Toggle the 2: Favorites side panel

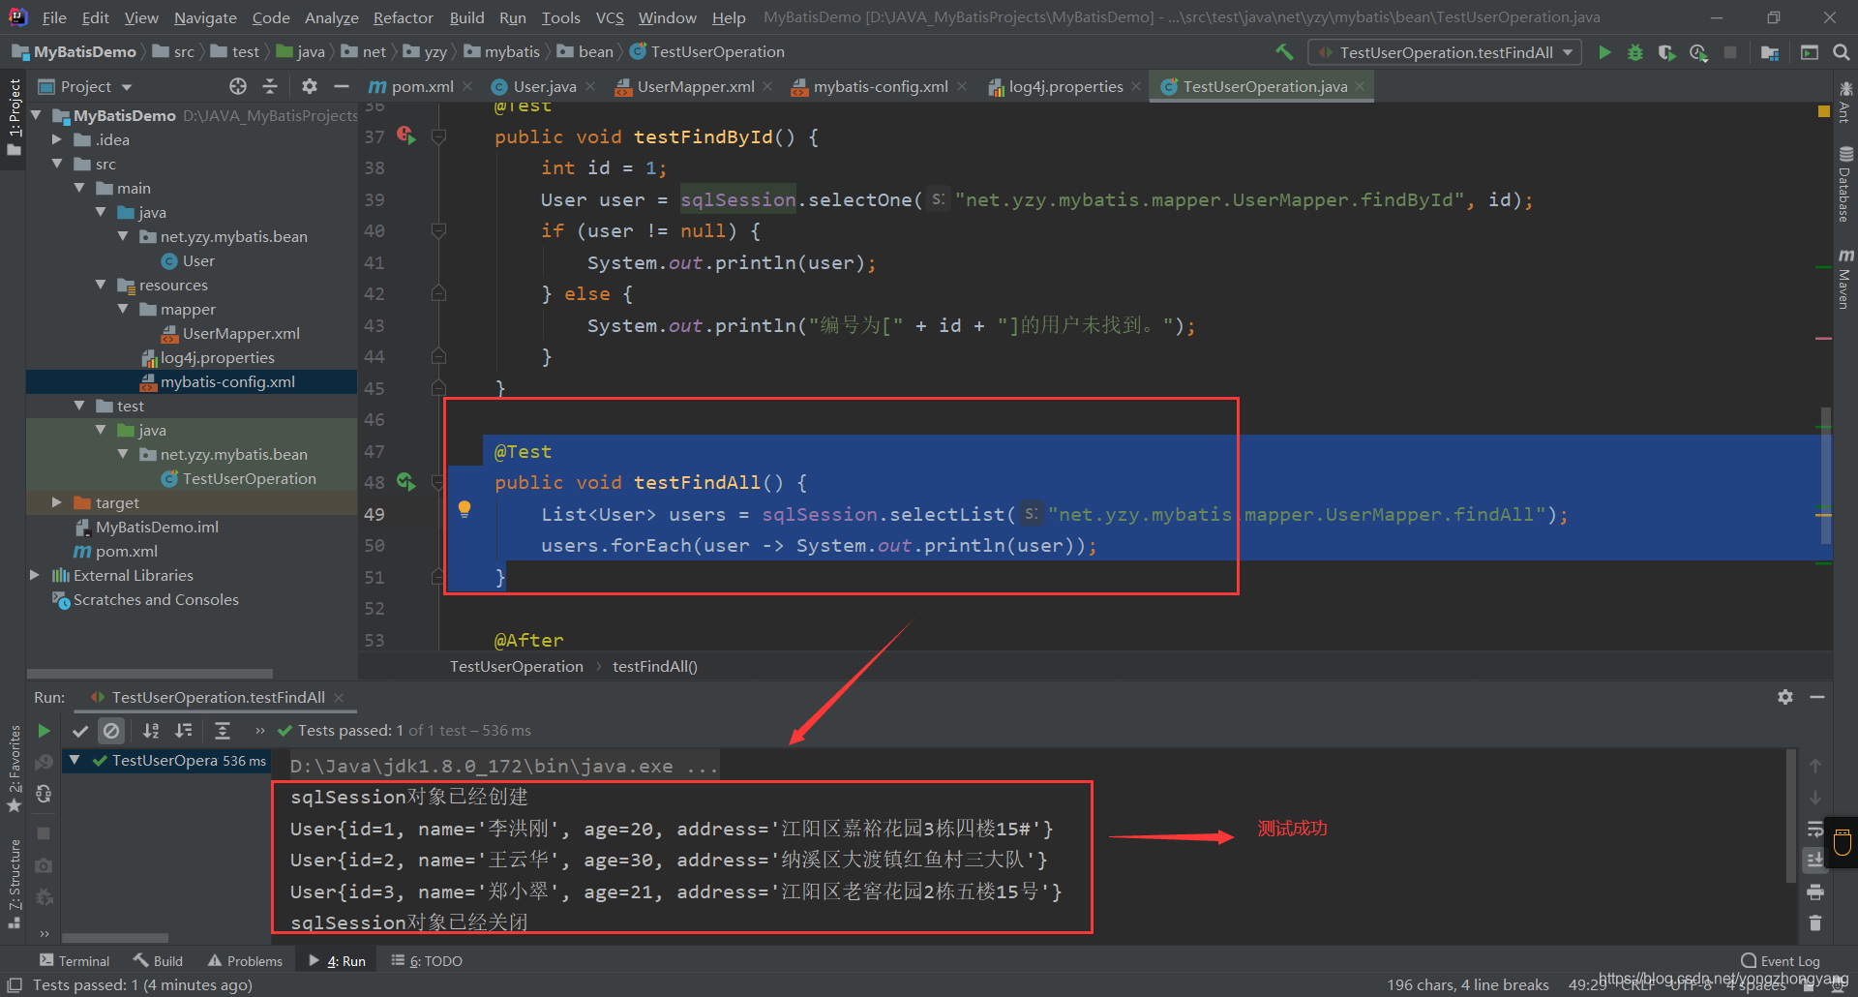pos(14,770)
